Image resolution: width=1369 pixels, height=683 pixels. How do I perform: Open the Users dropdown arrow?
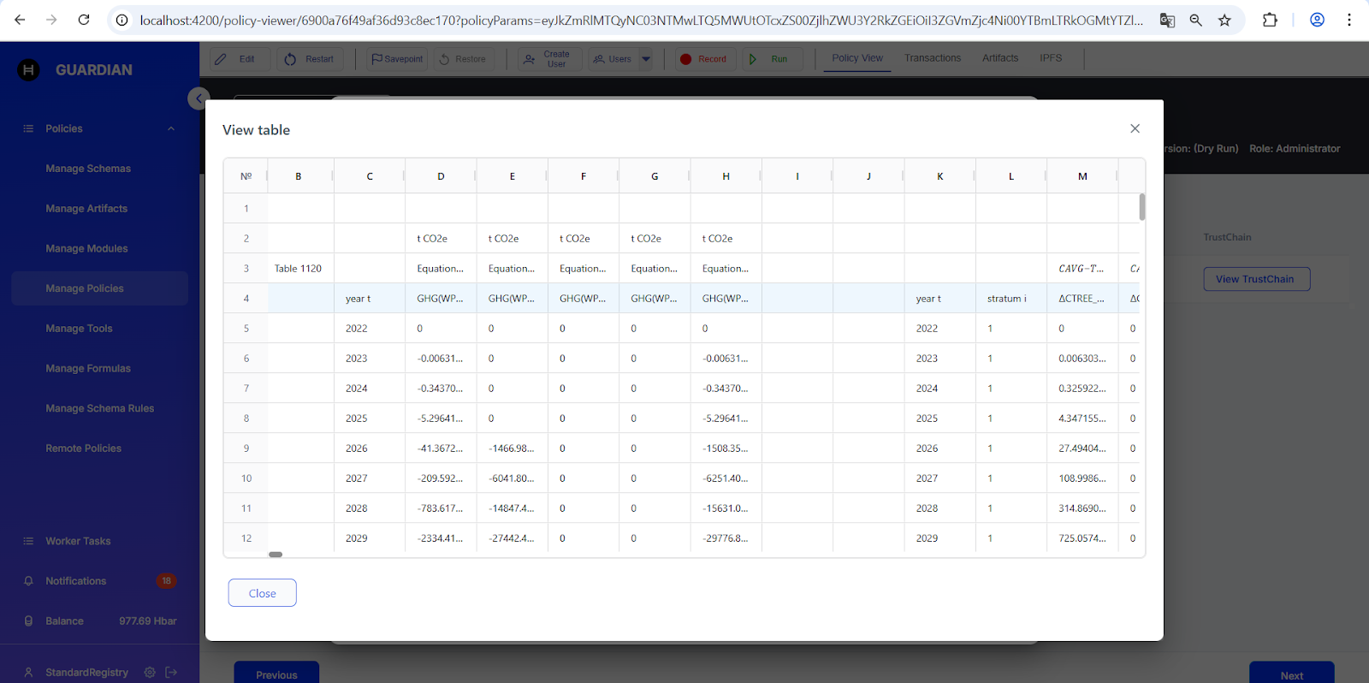(x=646, y=59)
